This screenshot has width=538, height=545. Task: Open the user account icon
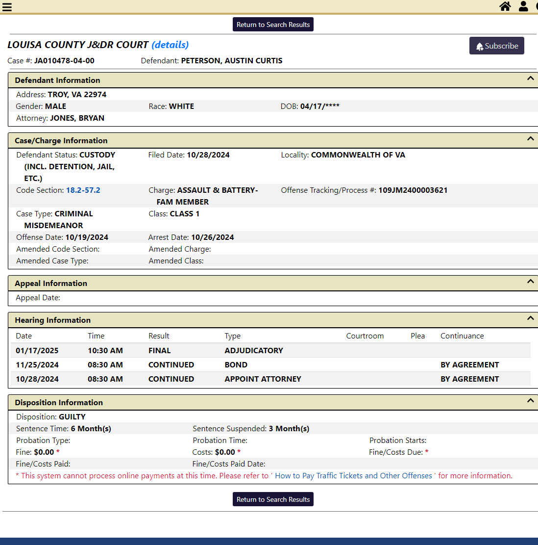pos(523,6)
